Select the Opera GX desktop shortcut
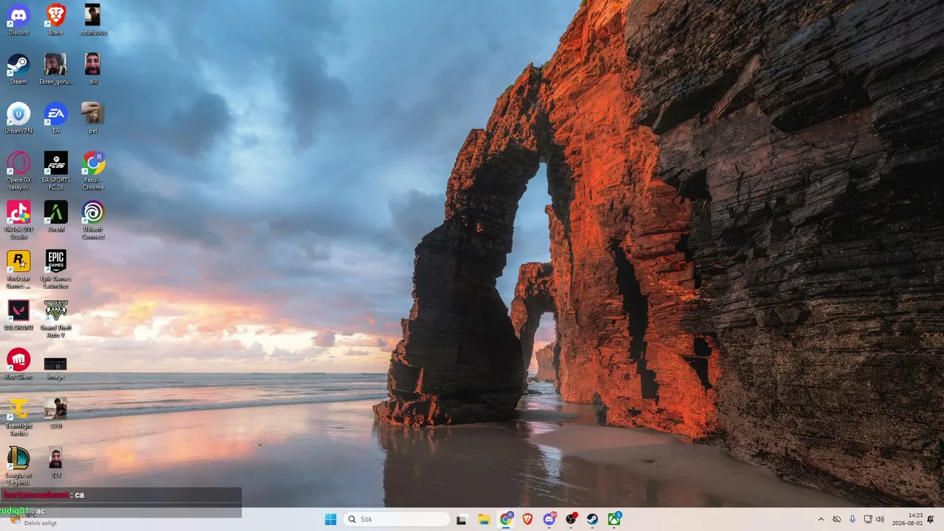 [x=18, y=171]
